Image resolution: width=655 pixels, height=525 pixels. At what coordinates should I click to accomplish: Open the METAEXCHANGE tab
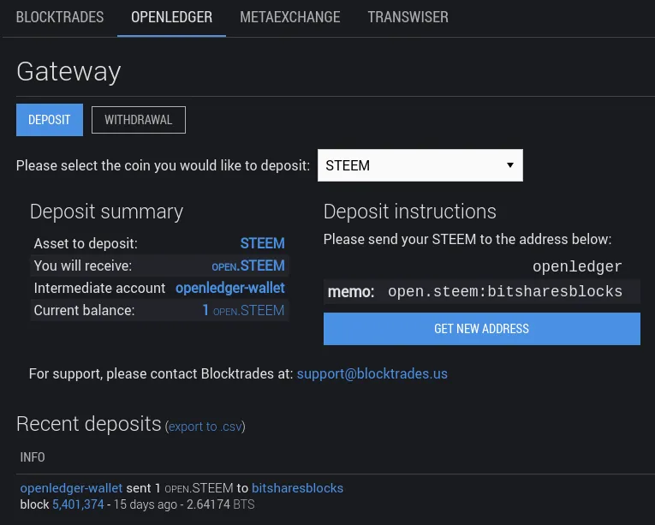[x=290, y=17]
